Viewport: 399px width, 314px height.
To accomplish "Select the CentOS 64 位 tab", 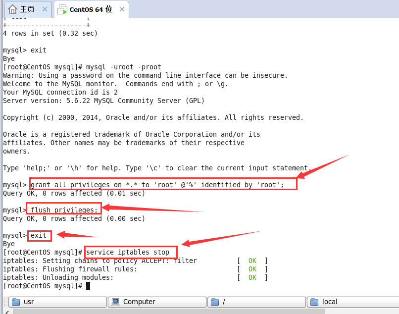I will [x=92, y=9].
